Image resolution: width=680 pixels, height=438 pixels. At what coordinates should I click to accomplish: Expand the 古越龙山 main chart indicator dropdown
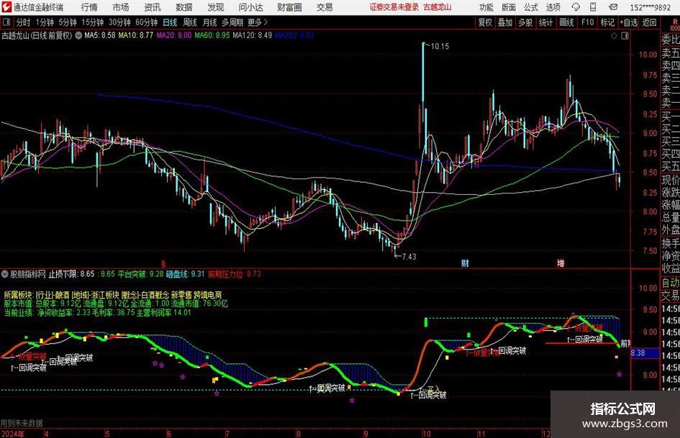pyautogui.click(x=78, y=35)
